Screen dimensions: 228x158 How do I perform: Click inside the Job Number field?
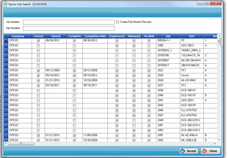click(x=69, y=22)
